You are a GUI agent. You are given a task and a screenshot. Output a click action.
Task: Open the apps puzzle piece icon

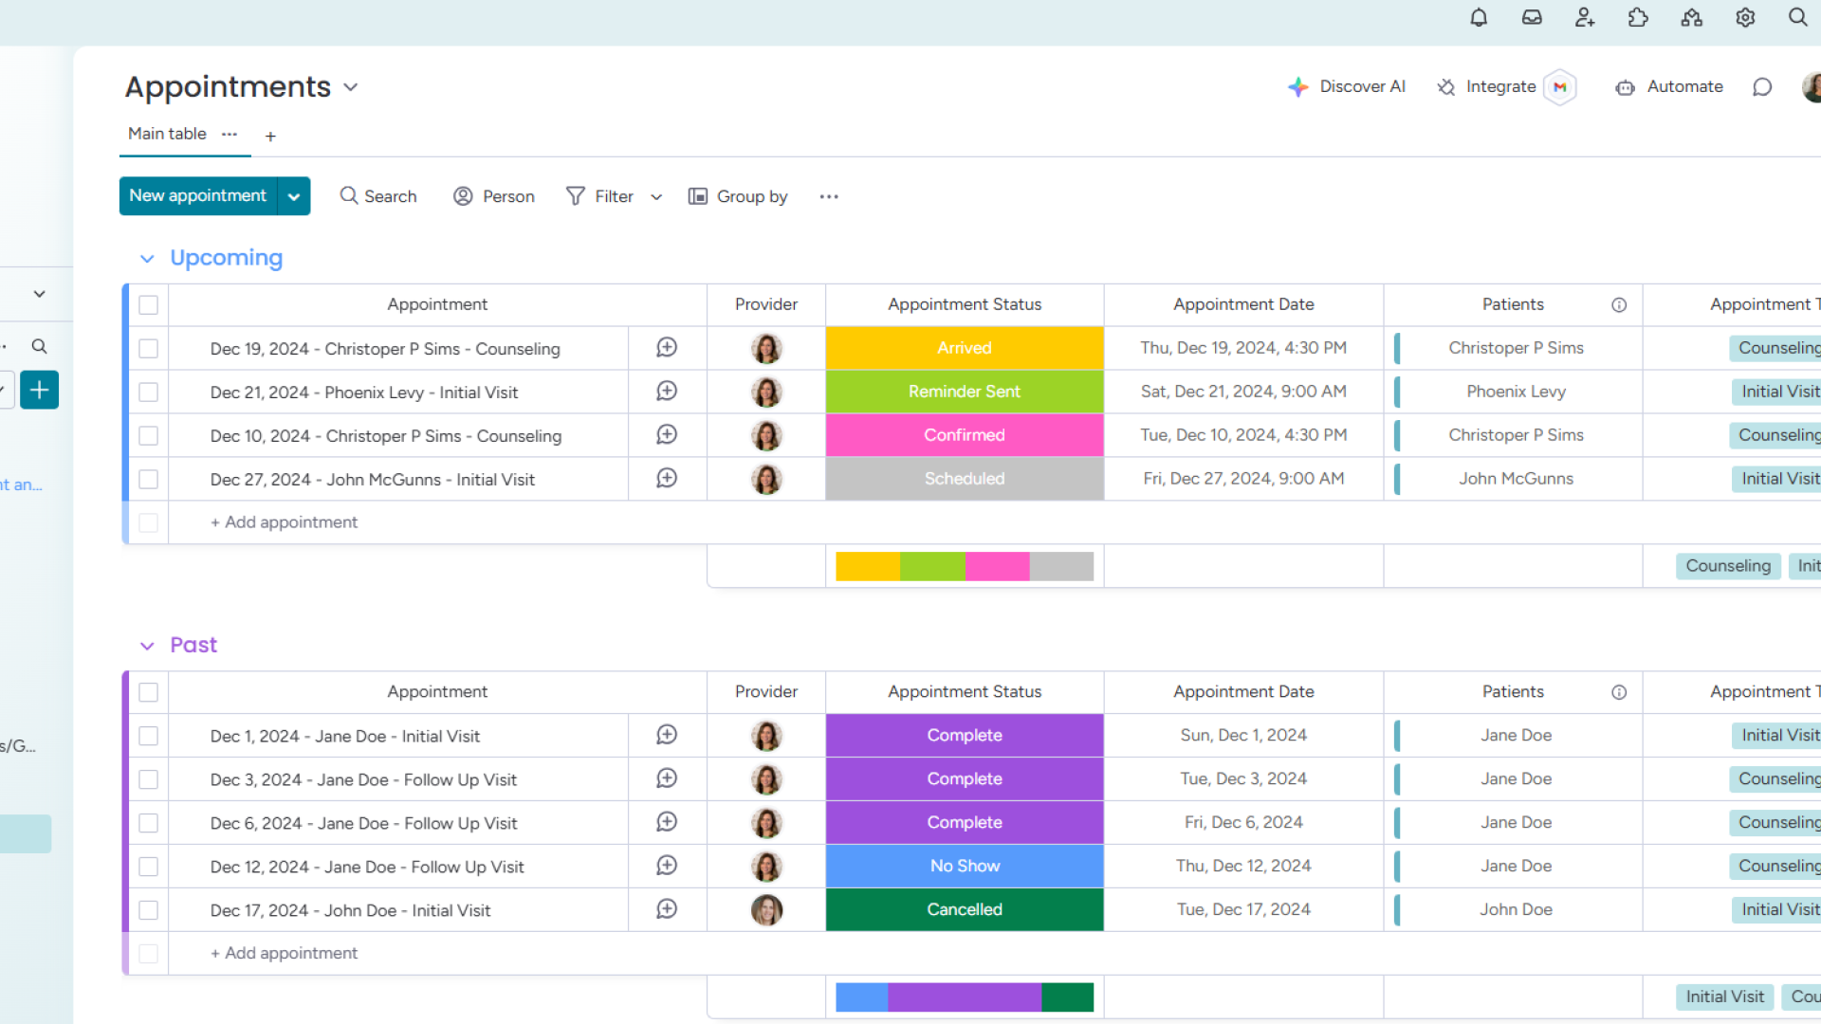pos(1638,17)
